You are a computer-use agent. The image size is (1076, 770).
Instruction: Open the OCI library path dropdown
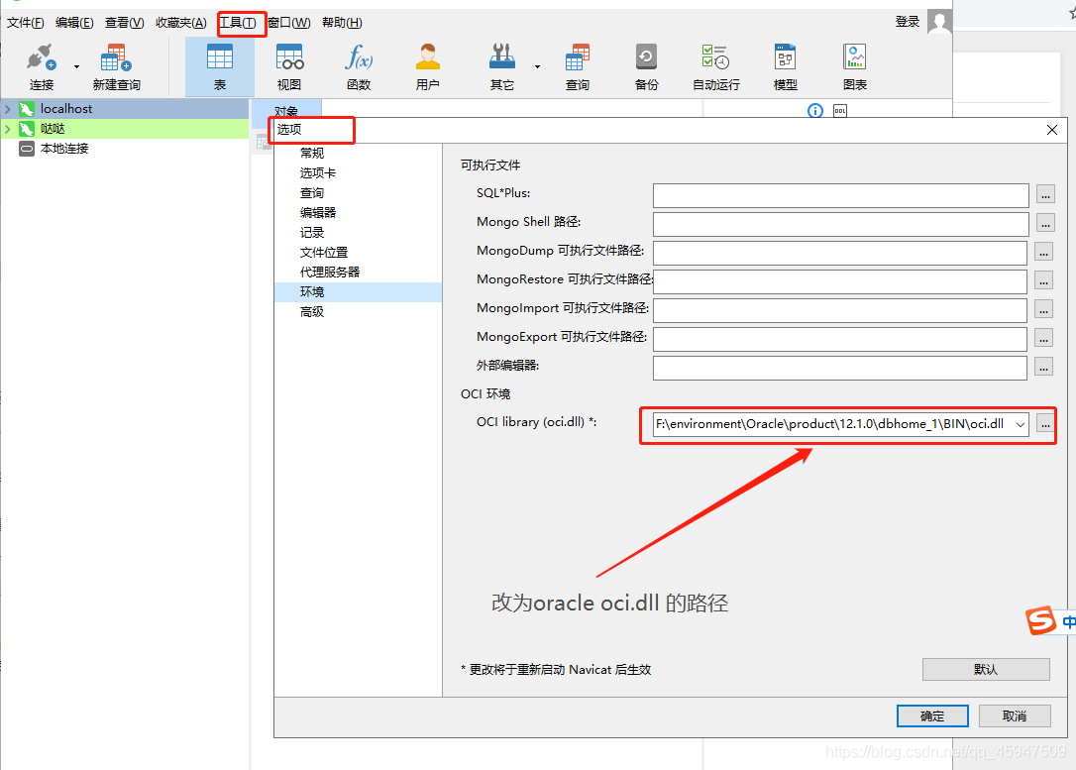1021,425
